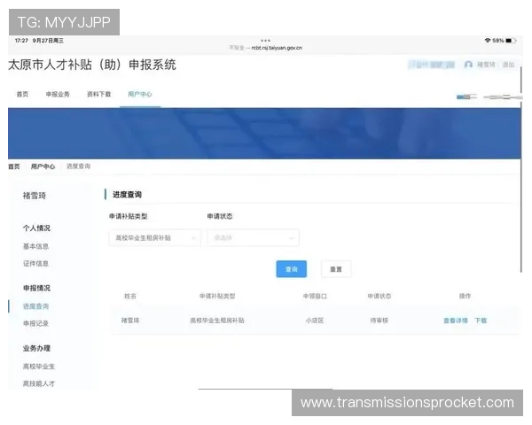
Task: Click 申领窗口 column header
Action: (315, 296)
